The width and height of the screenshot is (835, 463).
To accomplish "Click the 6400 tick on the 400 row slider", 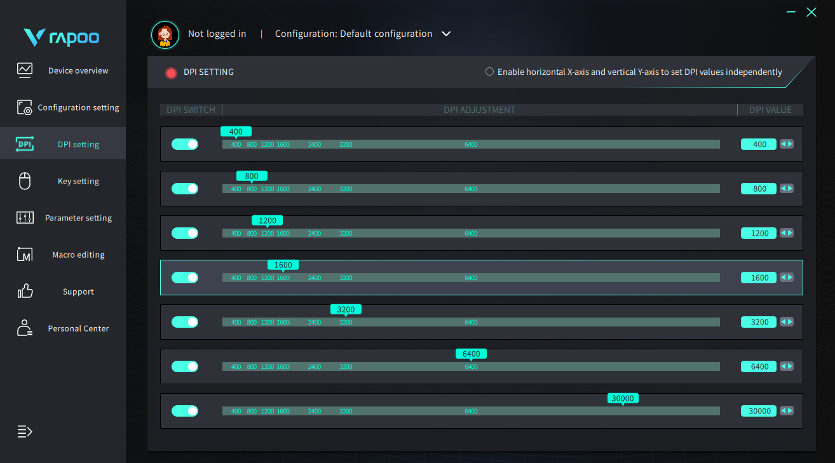I will tap(471, 145).
